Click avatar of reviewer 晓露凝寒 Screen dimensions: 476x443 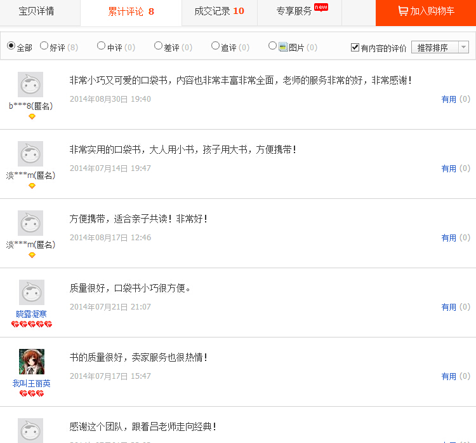point(32,292)
